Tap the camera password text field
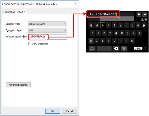 pos(103,14)
